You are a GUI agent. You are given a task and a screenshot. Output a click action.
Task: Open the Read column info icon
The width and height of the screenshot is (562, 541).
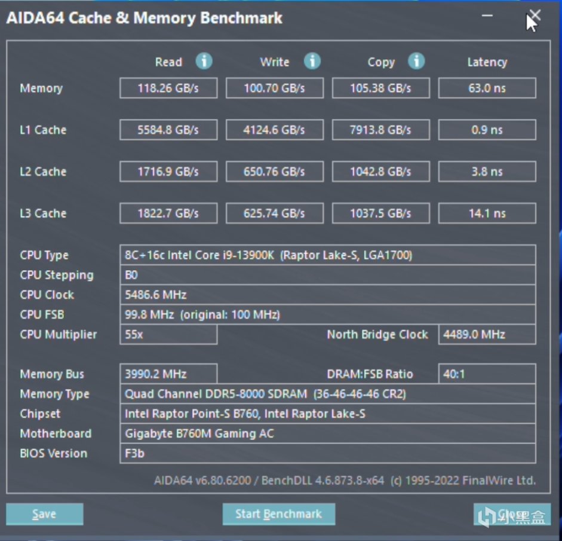(204, 61)
